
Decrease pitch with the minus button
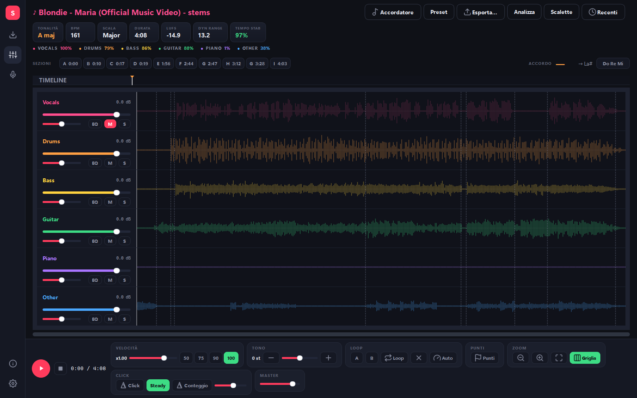click(x=271, y=358)
